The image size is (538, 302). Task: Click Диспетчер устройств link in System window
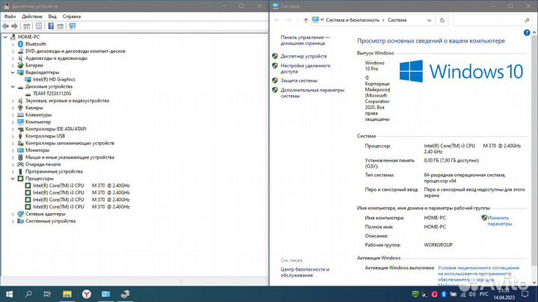303,56
